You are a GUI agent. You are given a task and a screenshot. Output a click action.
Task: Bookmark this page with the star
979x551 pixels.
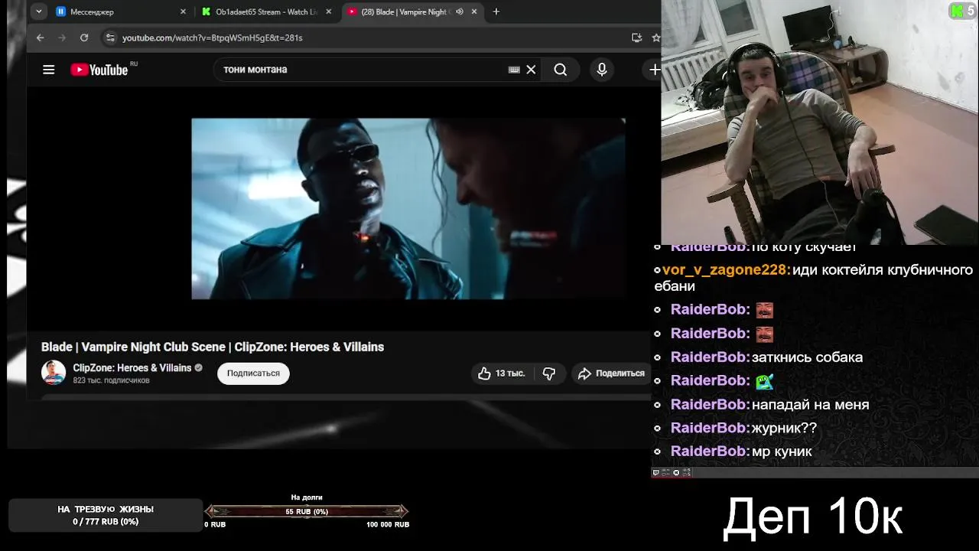click(x=655, y=37)
